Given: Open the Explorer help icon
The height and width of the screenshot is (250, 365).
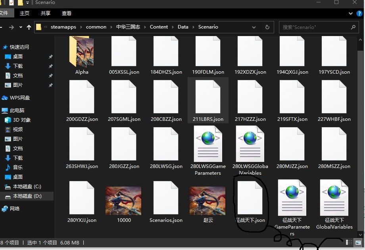Looking at the screenshot, I should (359, 13).
